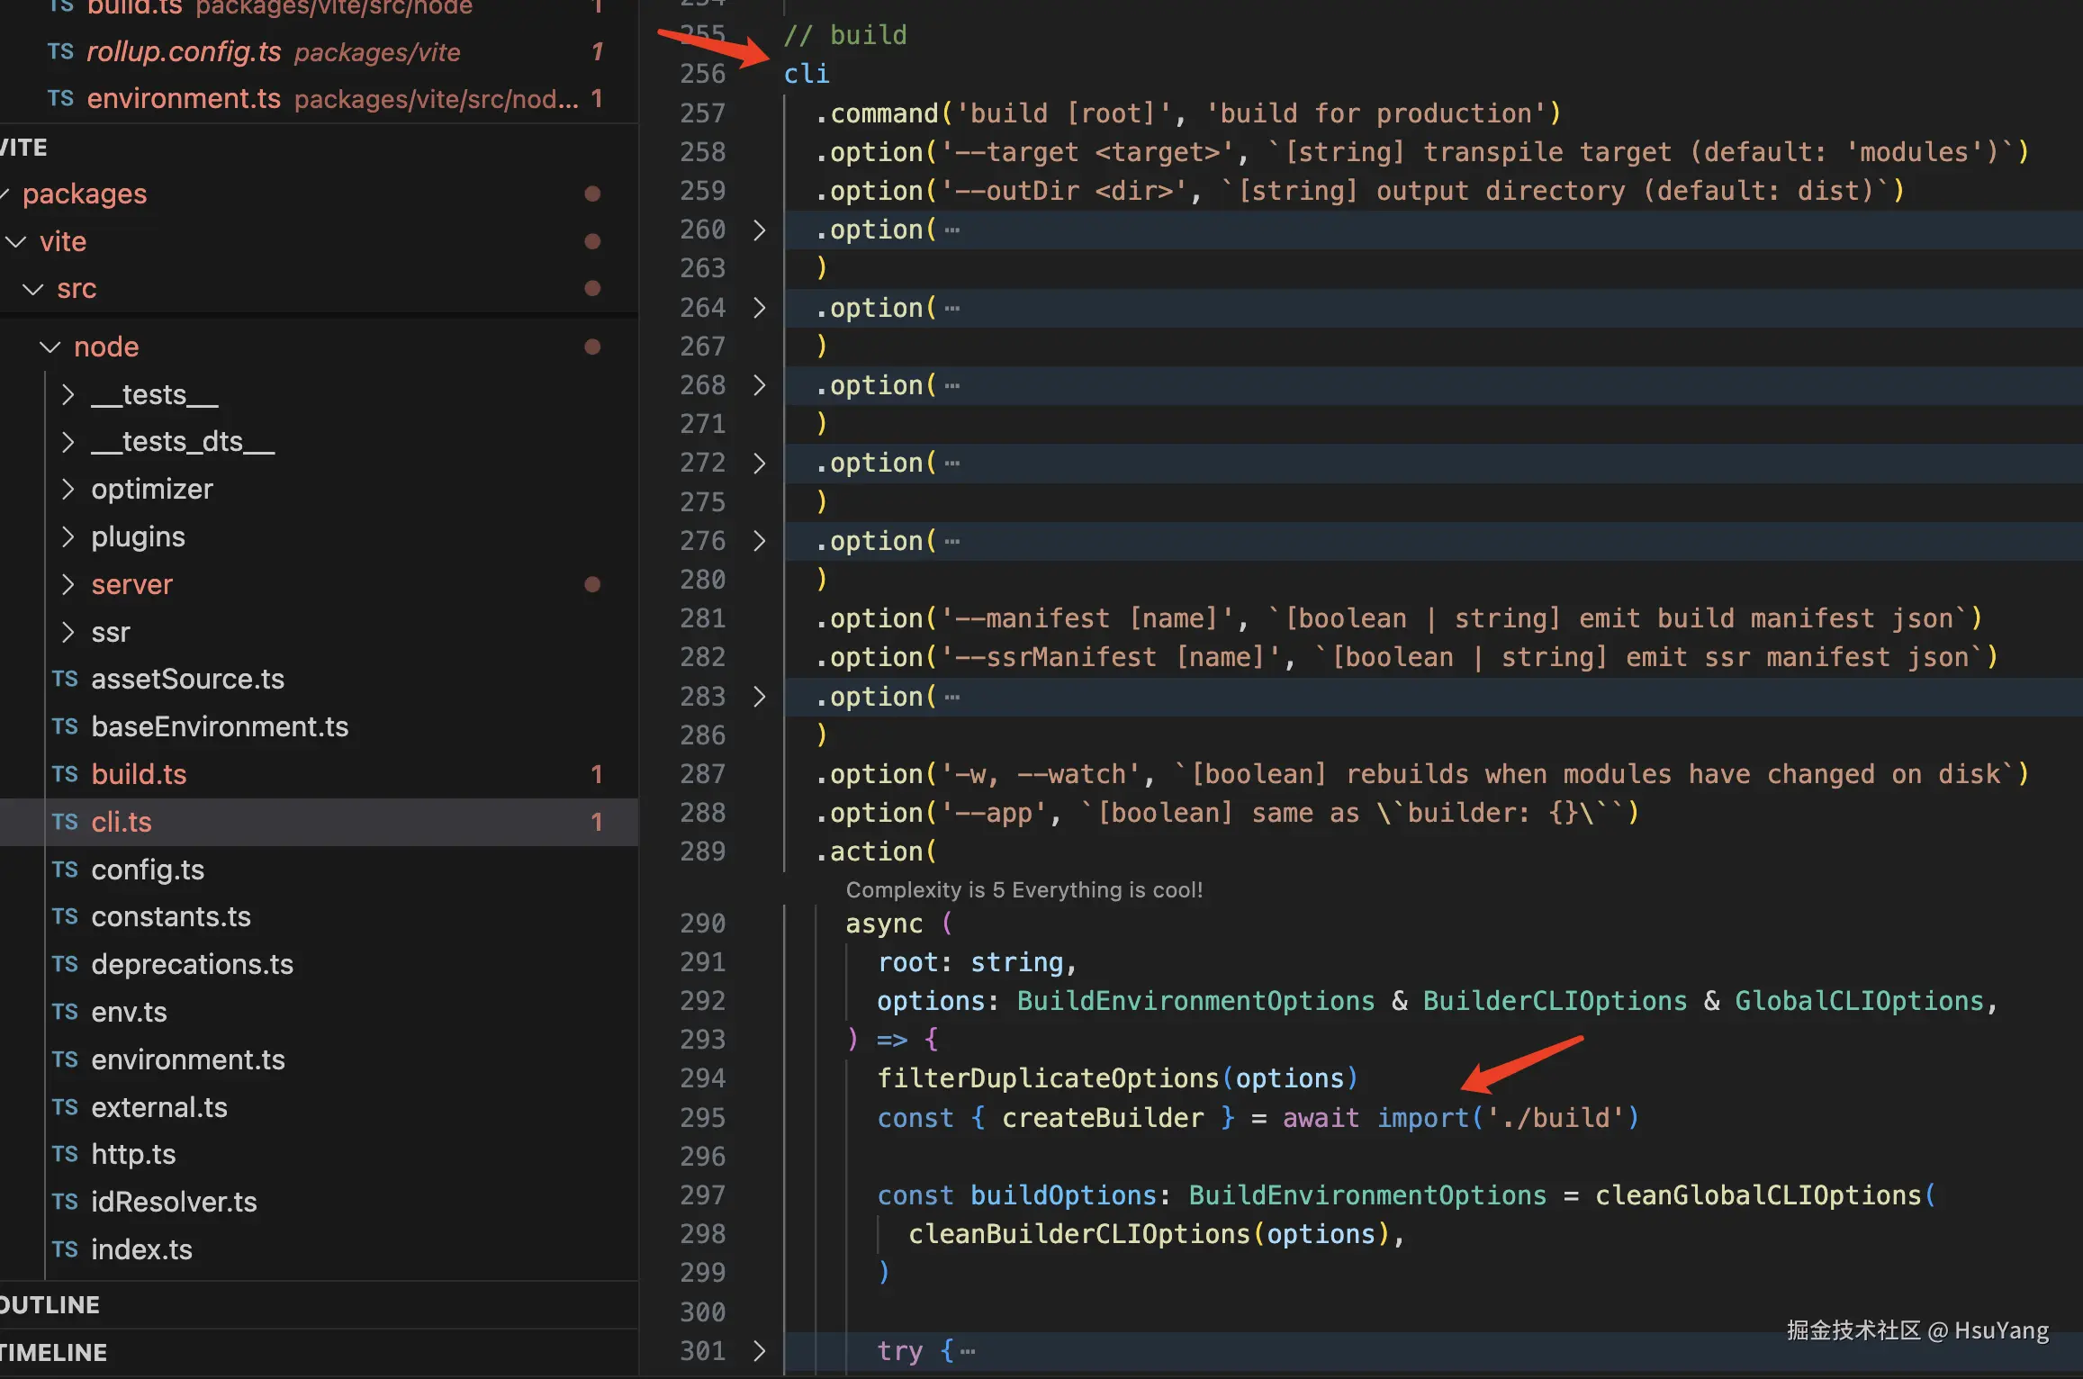Viewport: 2083px width, 1379px height.
Task: Click TS icon next to constants.ts
Action: 65,916
